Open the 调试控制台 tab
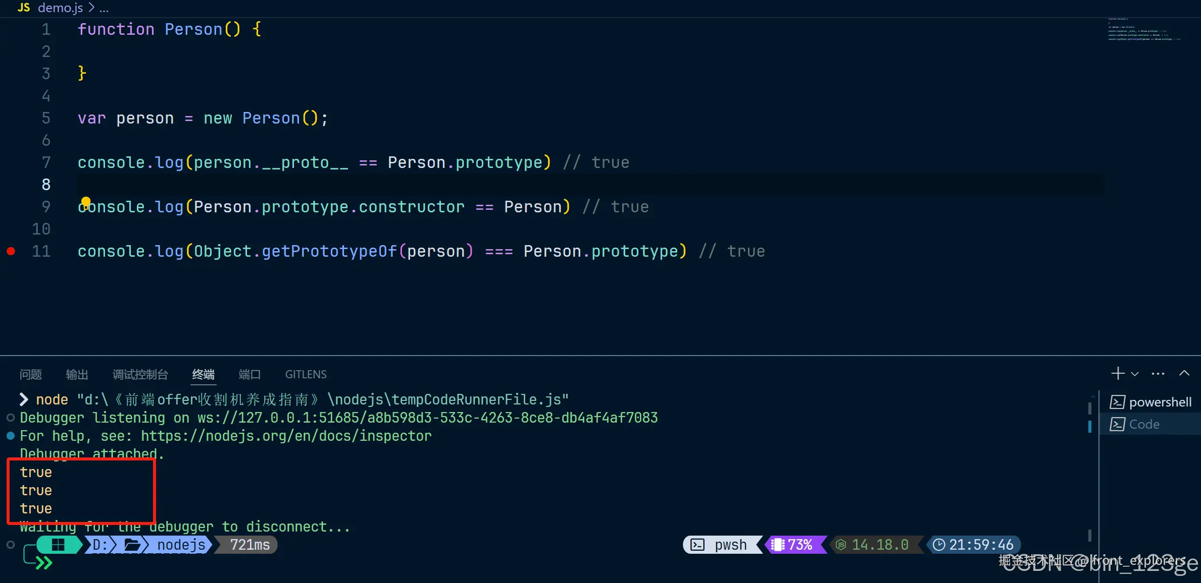The image size is (1201, 583). tap(140, 374)
